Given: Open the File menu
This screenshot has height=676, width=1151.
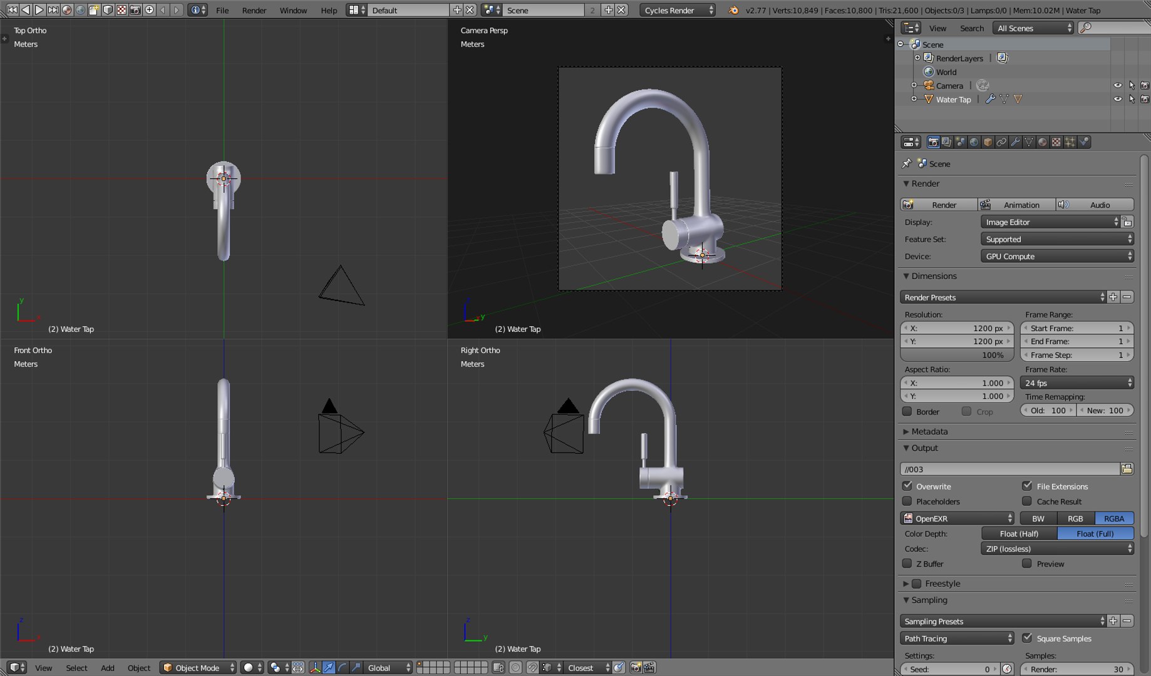Looking at the screenshot, I should point(222,10).
